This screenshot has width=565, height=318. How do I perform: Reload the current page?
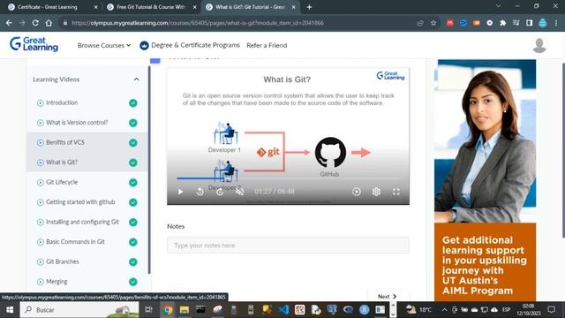point(35,23)
